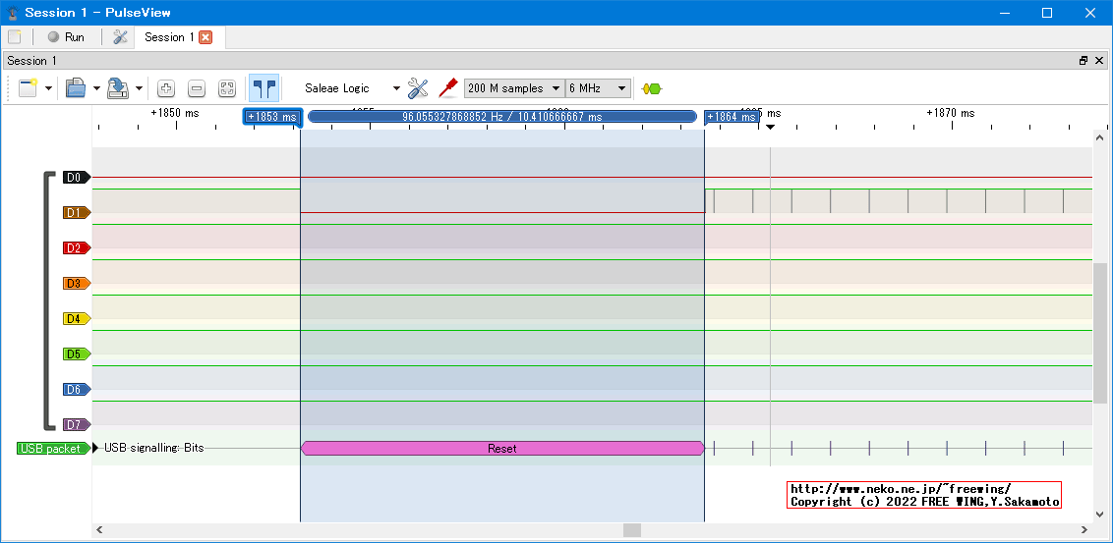Close the Session 1 tab
The image size is (1113, 543).
tap(205, 37)
